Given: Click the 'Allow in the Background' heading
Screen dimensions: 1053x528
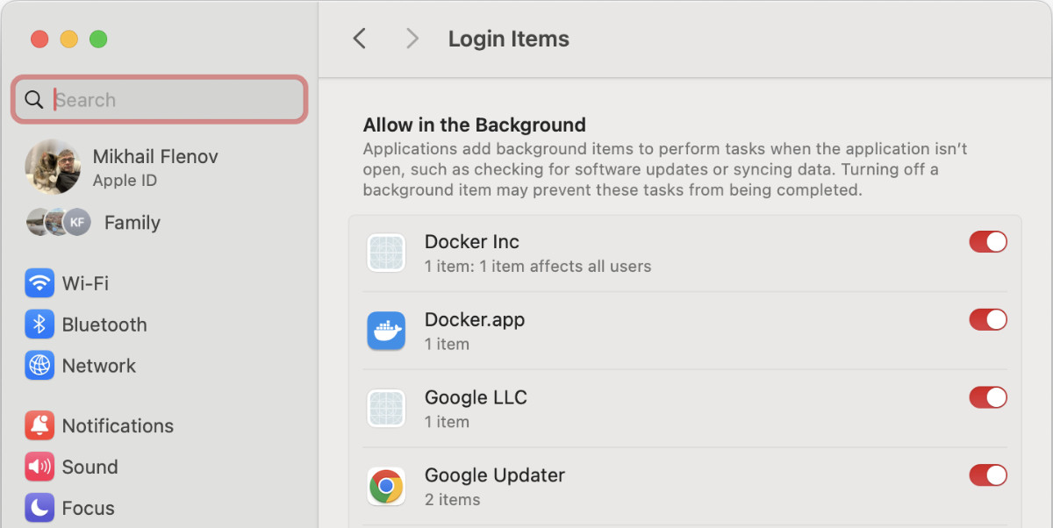Looking at the screenshot, I should click(475, 125).
